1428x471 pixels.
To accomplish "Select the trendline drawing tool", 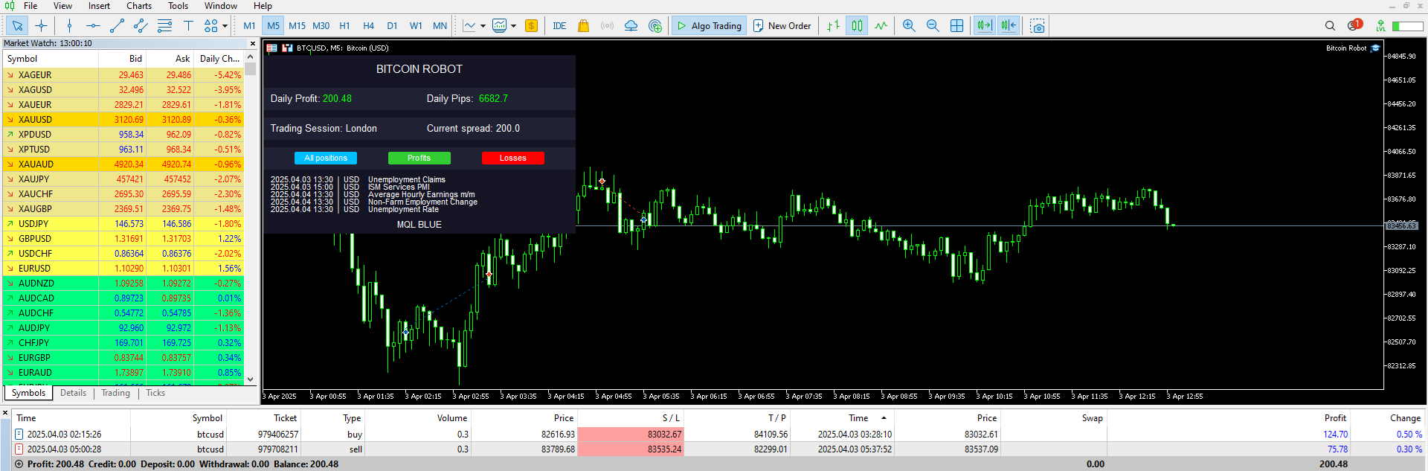I will point(117,26).
